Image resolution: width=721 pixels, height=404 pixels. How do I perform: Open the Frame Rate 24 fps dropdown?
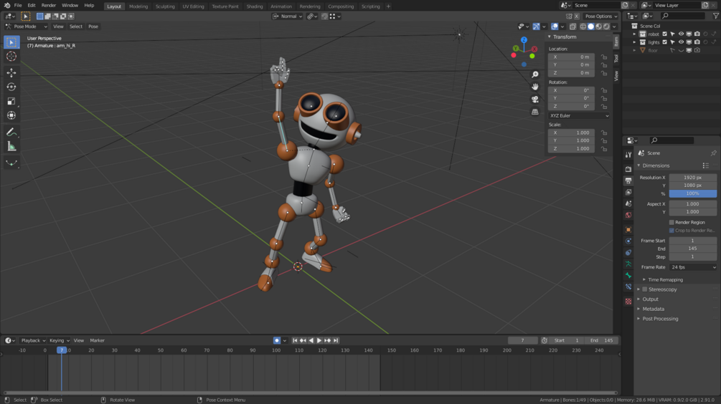[693, 267]
